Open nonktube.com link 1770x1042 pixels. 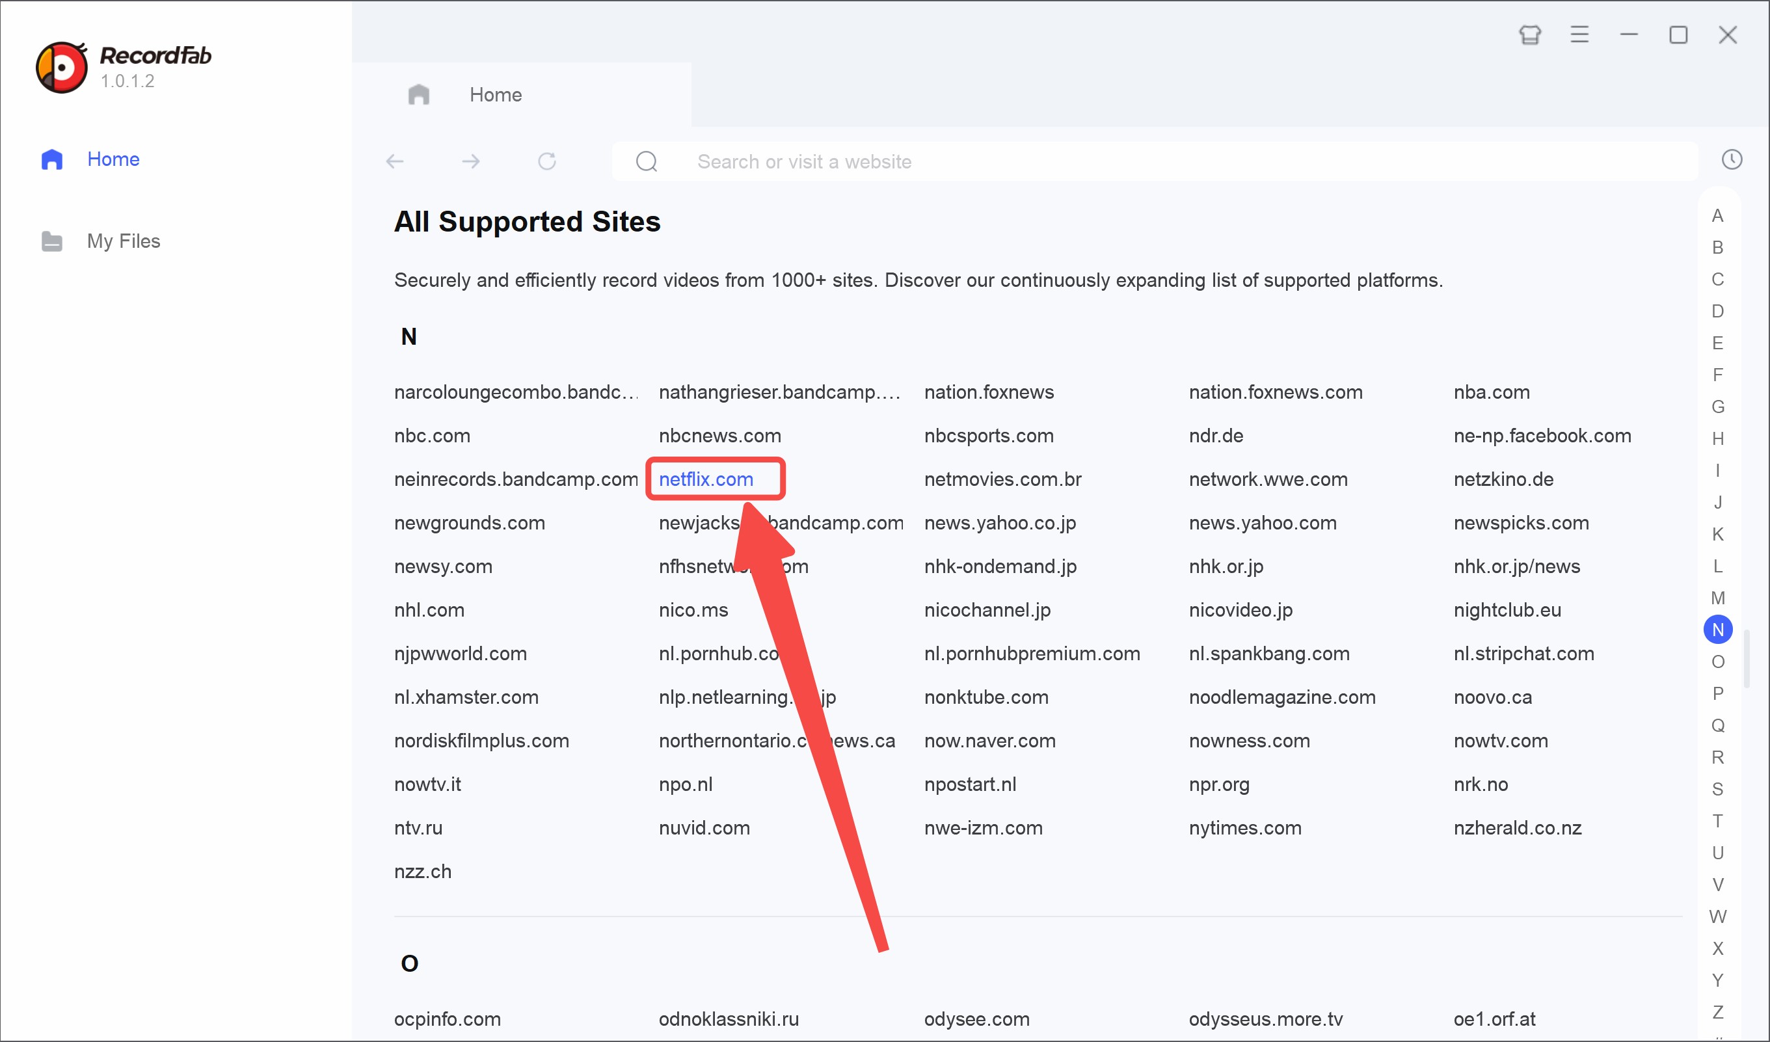click(x=986, y=697)
